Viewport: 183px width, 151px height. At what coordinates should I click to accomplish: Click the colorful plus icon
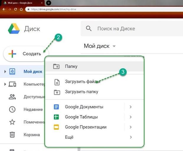pos(12,54)
